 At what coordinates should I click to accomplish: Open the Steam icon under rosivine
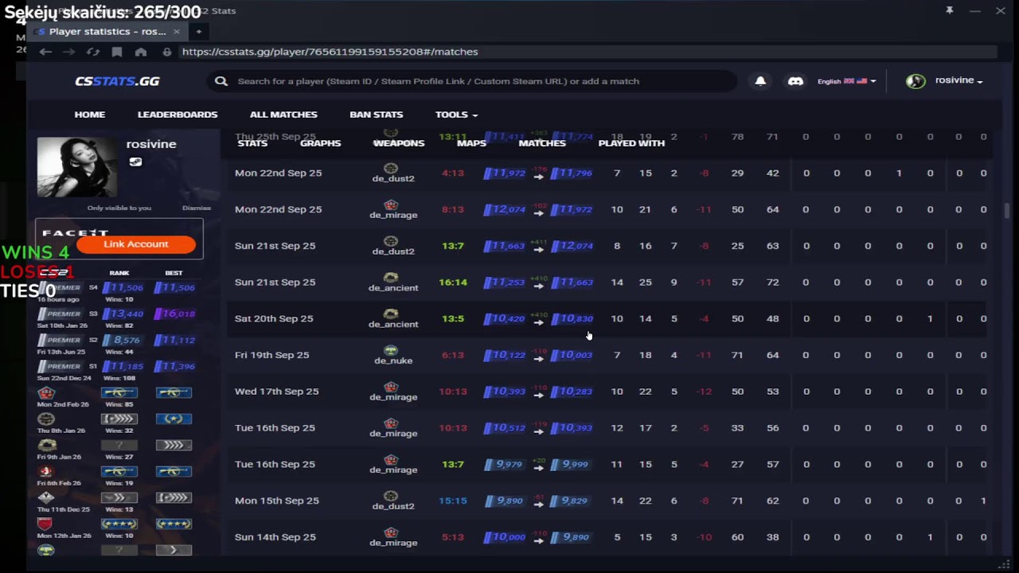click(x=135, y=162)
